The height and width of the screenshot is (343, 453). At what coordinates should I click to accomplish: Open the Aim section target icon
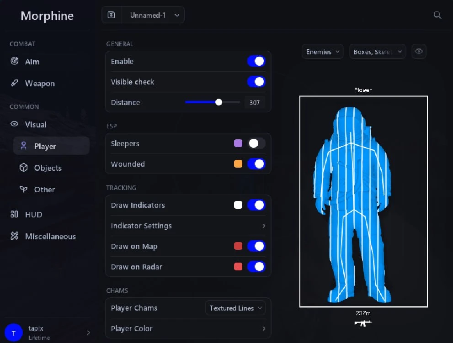[15, 61]
